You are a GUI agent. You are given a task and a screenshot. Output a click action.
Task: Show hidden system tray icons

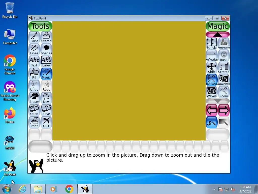point(214,189)
